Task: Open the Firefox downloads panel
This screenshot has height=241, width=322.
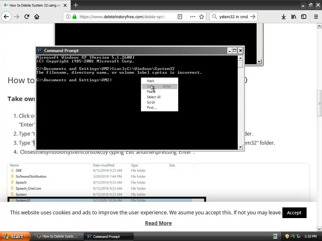Action: click(x=284, y=17)
